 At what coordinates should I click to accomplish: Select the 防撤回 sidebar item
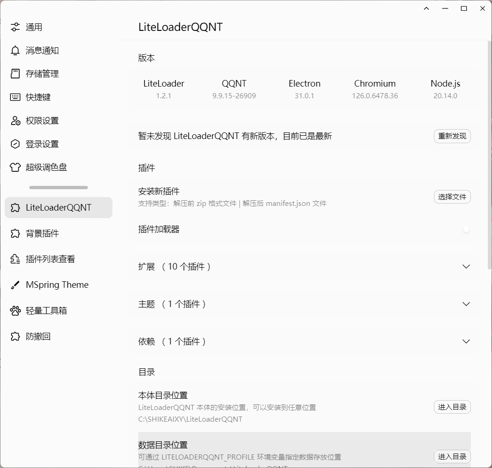tap(38, 336)
